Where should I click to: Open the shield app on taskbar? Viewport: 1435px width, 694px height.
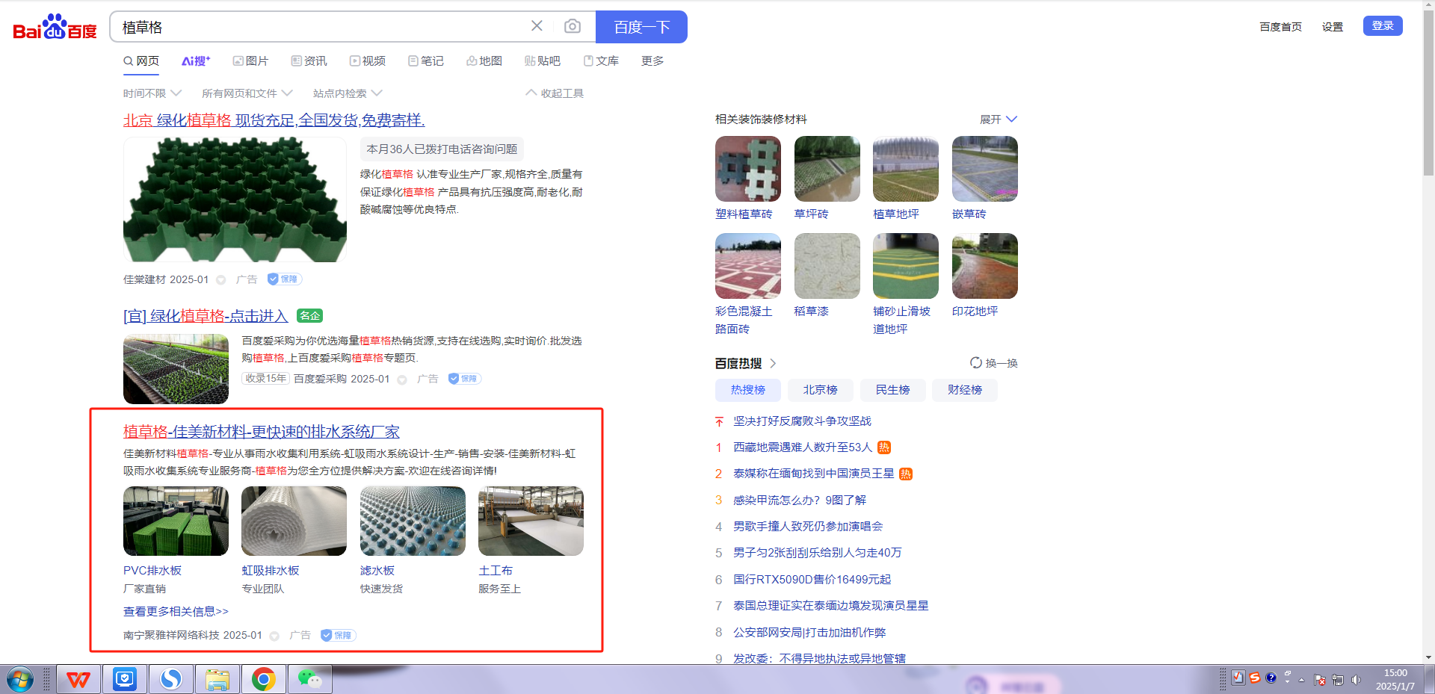125,680
